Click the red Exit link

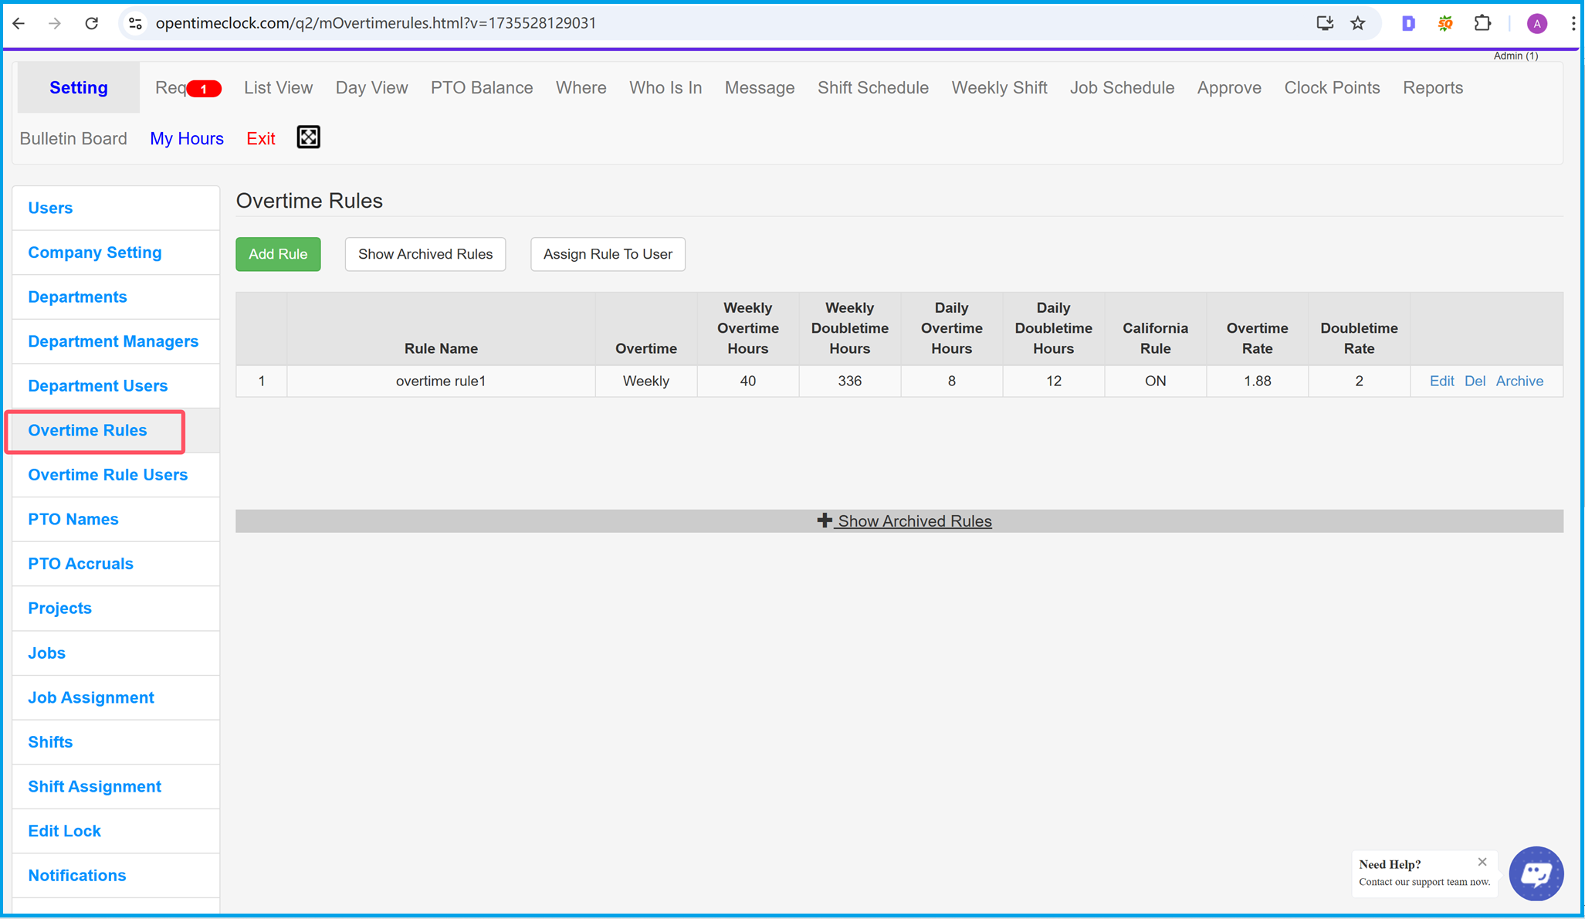[x=261, y=138]
